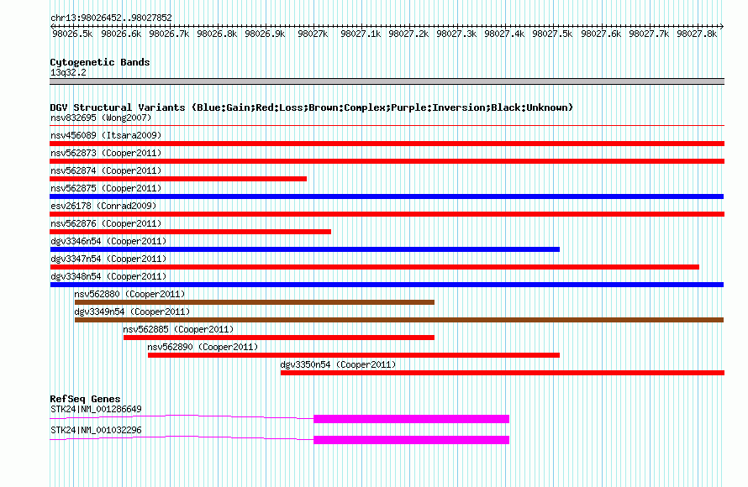Click the blue dgv3346n54 gain bar
Image resolution: width=748 pixels, height=487 pixels.
pos(305,249)
